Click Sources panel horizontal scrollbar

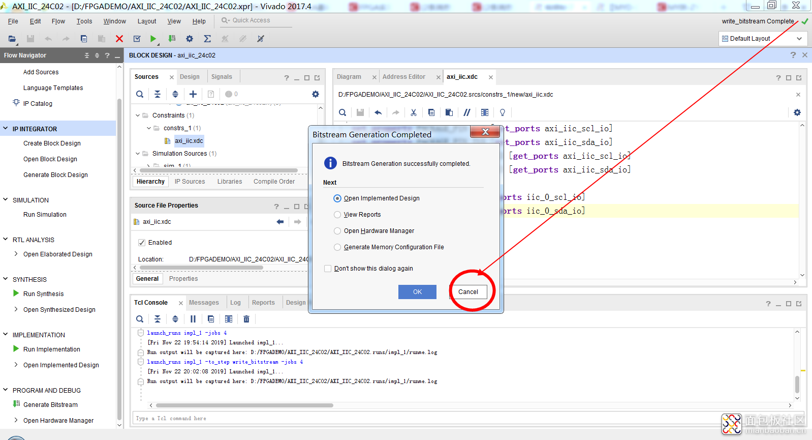coord(218,170)
